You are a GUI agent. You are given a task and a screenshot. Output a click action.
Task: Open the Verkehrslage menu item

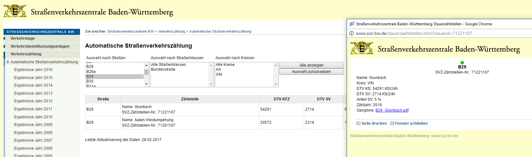(23, 38)
